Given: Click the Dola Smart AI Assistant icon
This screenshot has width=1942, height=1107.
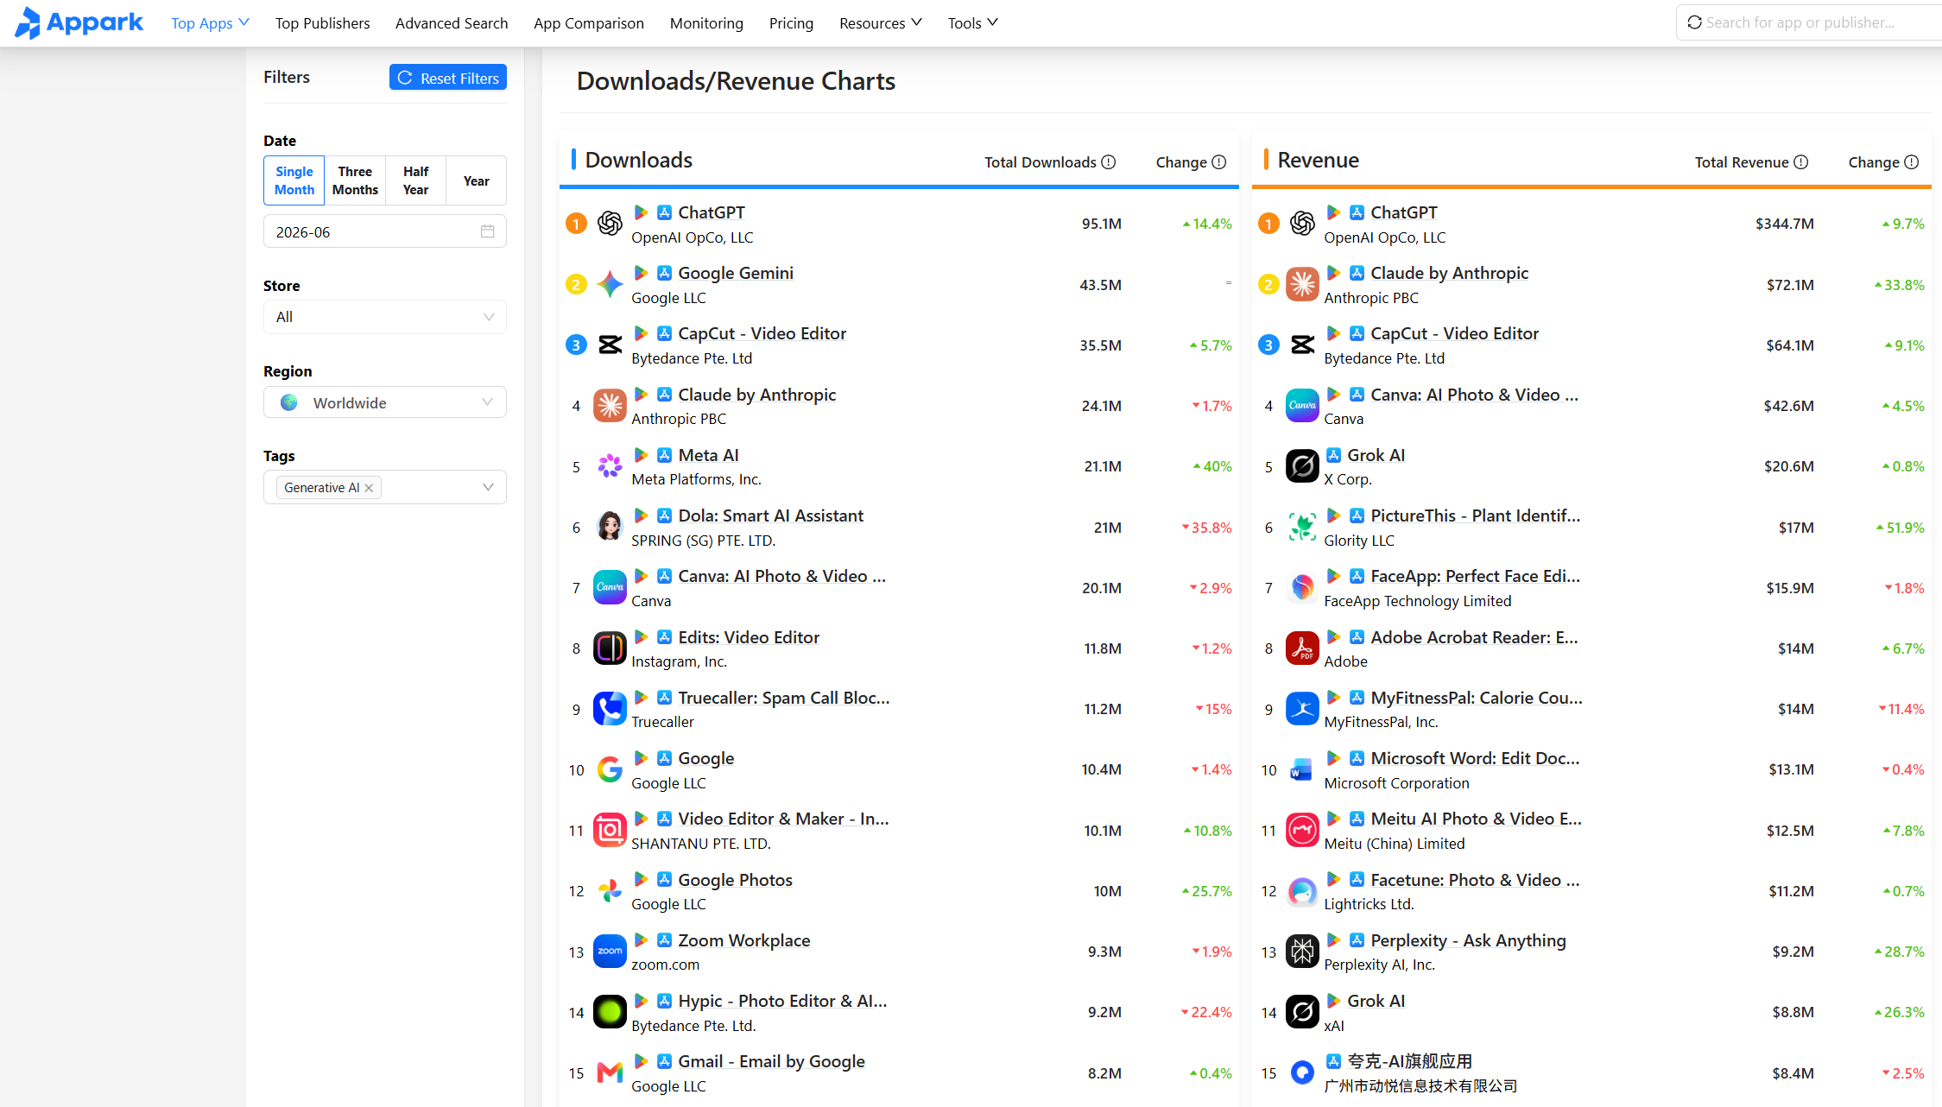Looking at the screenshot, I should tap(610, 527).
